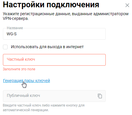Click the Заполните это поле error message
This screenshot has width=132, height=115.
tap(19, 69)
